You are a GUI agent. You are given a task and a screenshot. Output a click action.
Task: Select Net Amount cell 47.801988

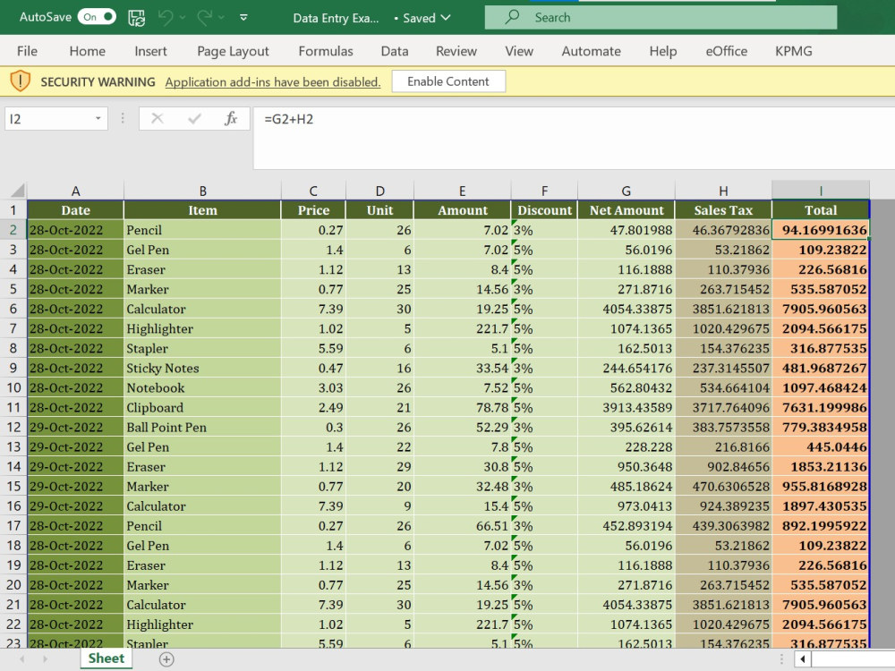626,230
